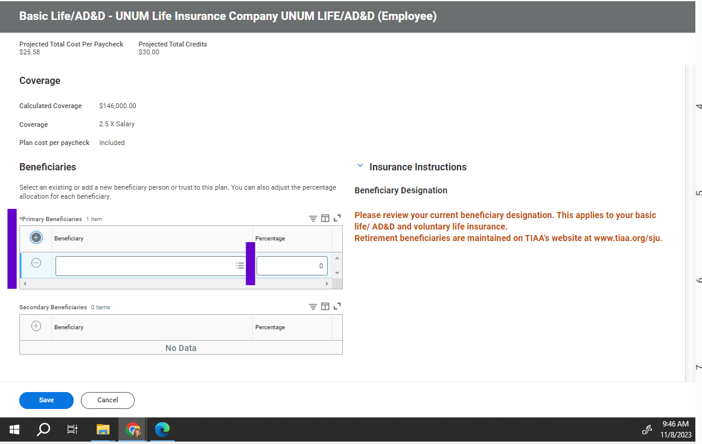Add a row to Primary Beneficiaries

36,237
